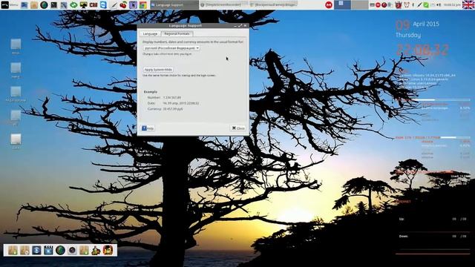
Task: Open the main Menu launcher in the panel
Action: (x=10, y=5)
